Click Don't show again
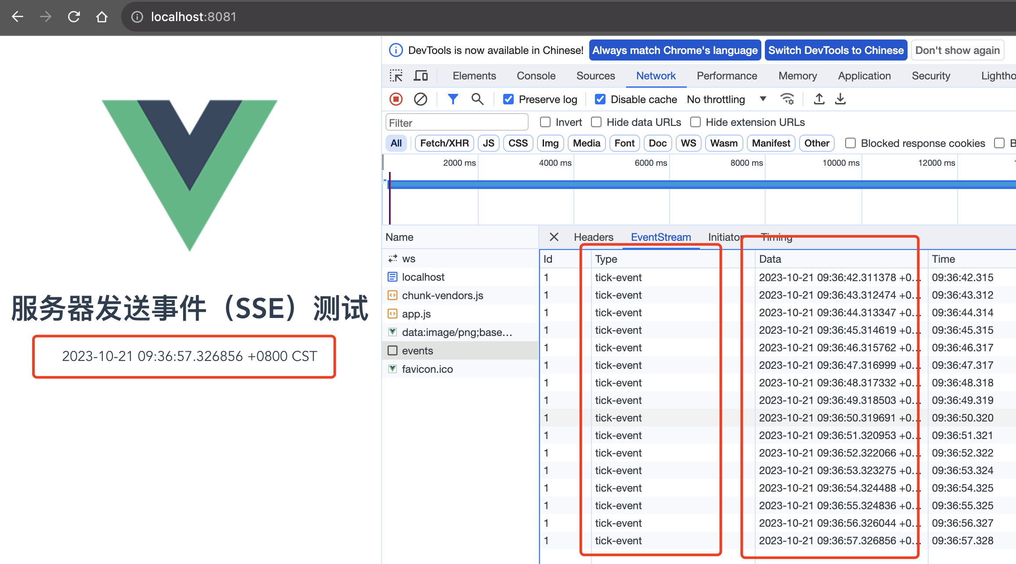This screenshot has width=1016, height=564. (958, 50)
